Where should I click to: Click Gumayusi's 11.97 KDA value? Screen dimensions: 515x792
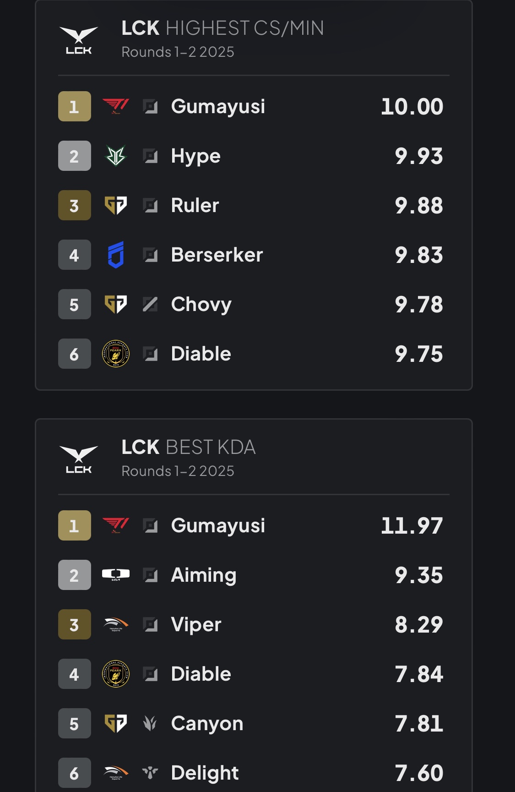click(412, 525)
